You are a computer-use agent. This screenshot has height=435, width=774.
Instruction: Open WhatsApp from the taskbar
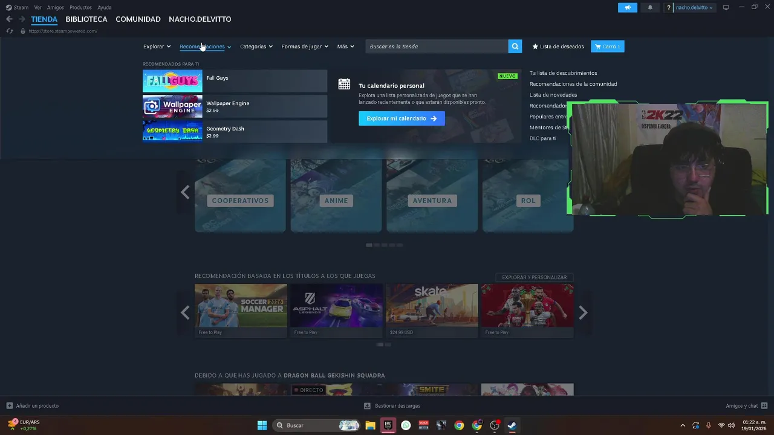(406, 425)
